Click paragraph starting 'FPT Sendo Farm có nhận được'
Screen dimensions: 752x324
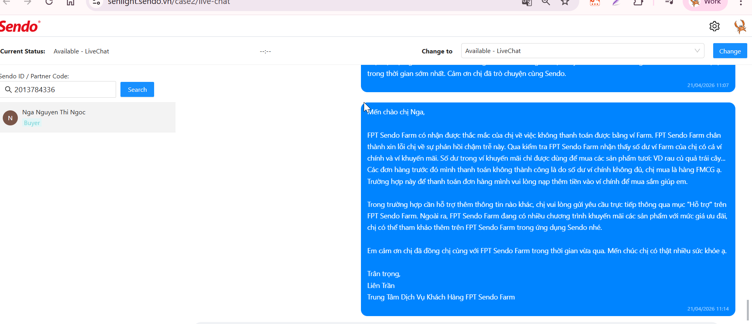tap(547, 158)
